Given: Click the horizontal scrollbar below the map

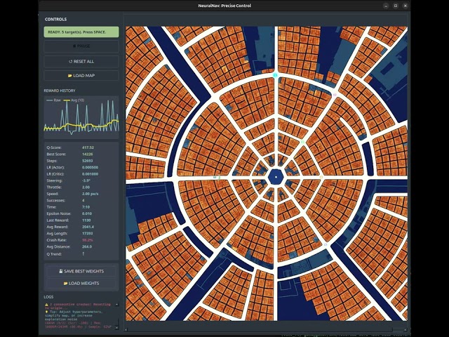Looking at the screenshot, I should click(x=267, y=328).
